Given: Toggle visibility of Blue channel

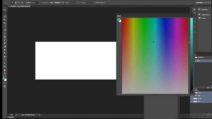Looking at the screenshot, I should tap(191, 101).
